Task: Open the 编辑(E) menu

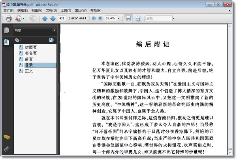Action: (x=23, y=10)
